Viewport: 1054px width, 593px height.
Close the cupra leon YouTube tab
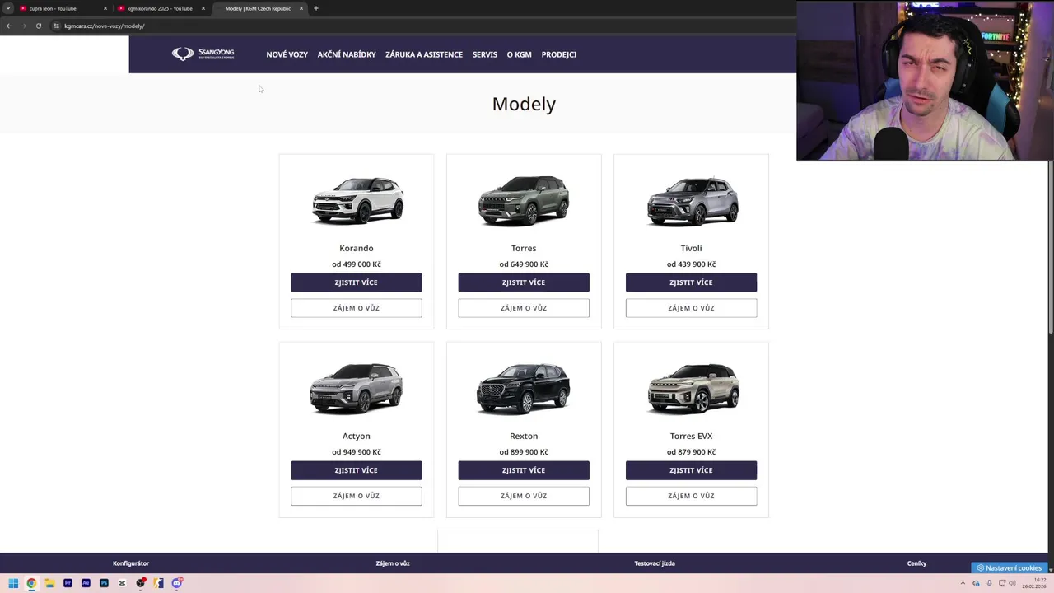105,8
